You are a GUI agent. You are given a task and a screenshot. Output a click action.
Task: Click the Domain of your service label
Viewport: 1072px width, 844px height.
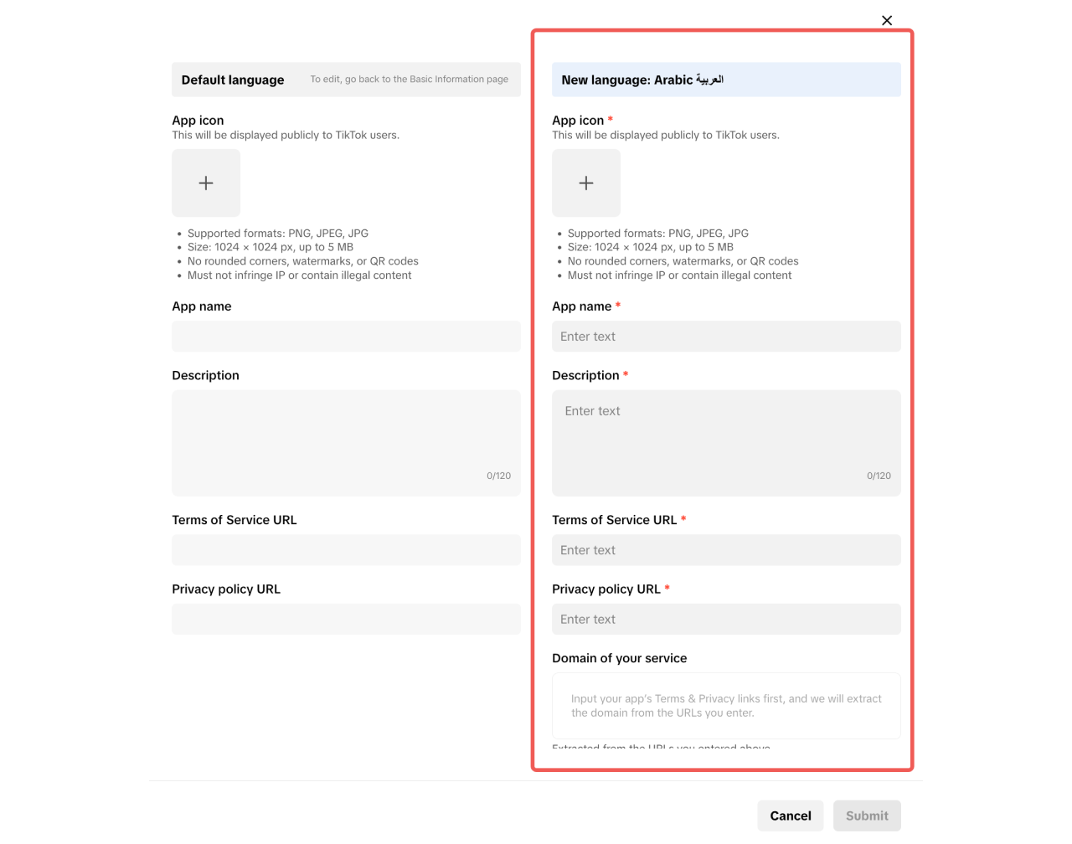(619, 658)
